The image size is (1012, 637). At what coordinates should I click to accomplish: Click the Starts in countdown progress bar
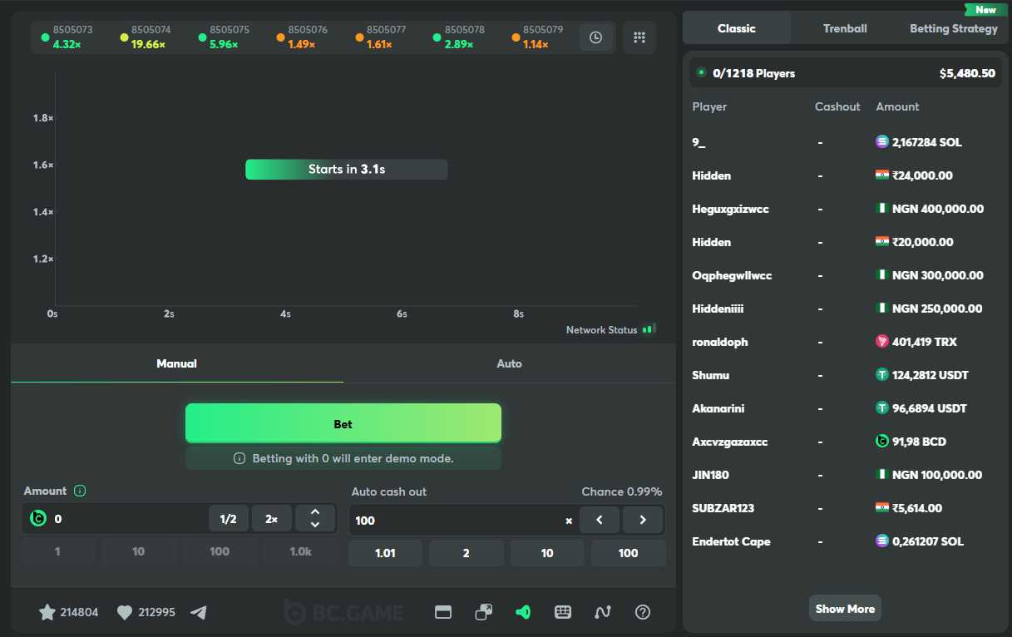347,170
